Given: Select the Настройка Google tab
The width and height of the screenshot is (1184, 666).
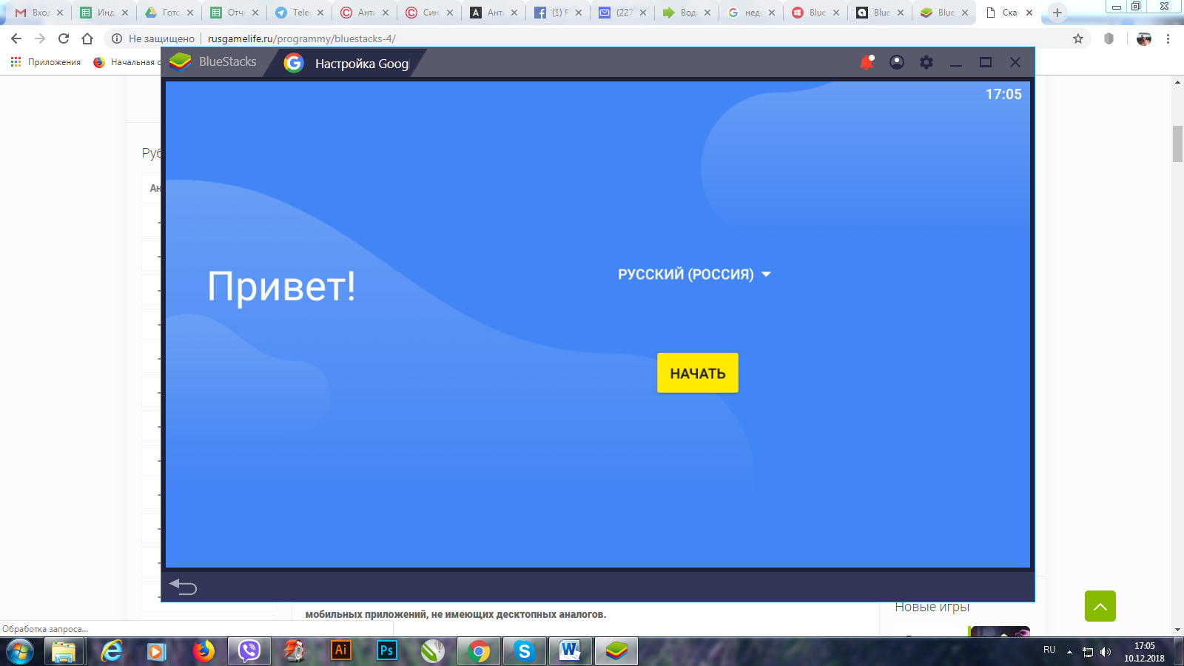Looking at the screenshot, I should click(x=348, y=64).
